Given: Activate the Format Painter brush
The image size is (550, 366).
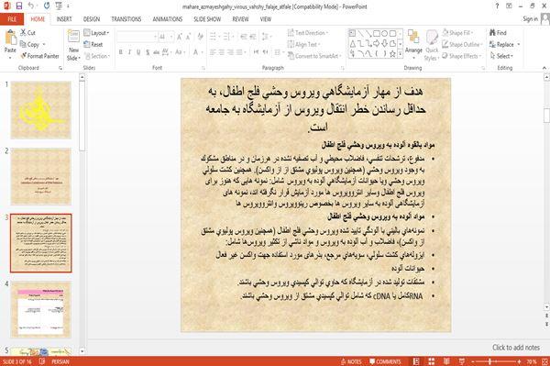Looking at the screenshot, I should click(x=24, y=56).
